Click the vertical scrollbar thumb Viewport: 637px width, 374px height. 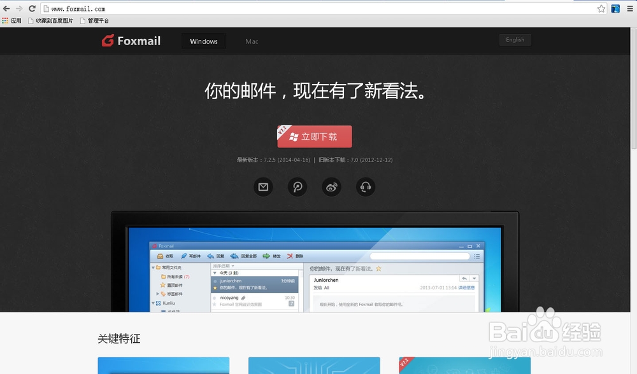[634, 88]
